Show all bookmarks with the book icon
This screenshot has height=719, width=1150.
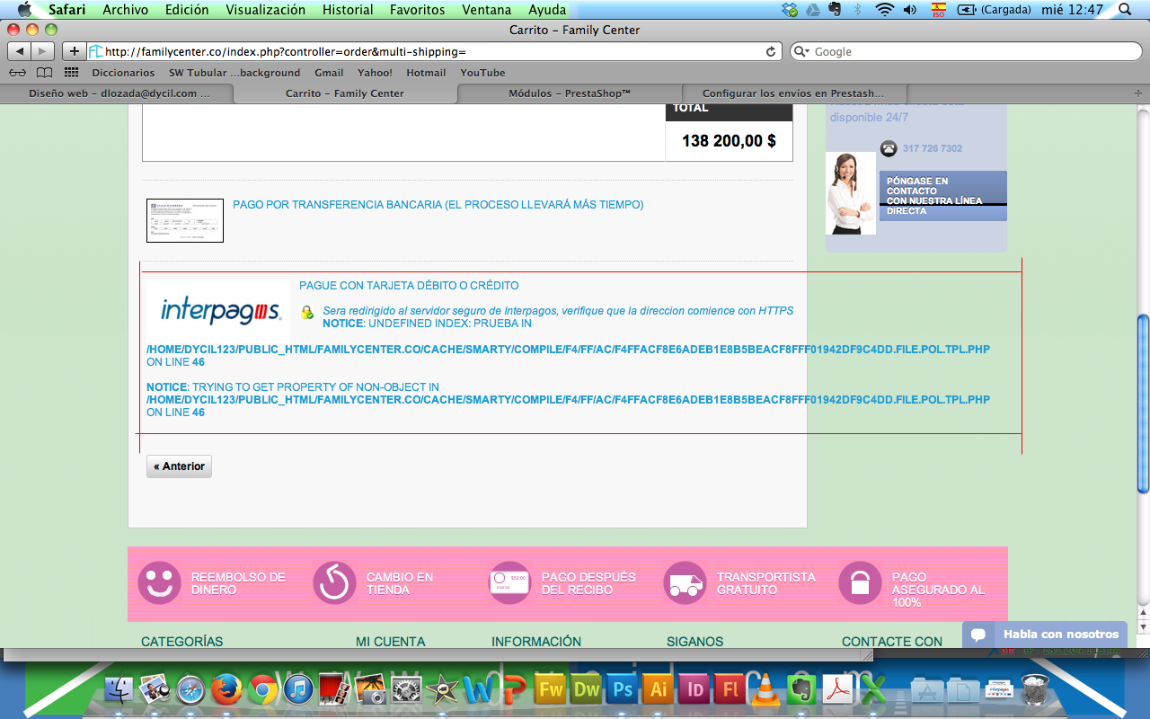(x=44, y=73)
